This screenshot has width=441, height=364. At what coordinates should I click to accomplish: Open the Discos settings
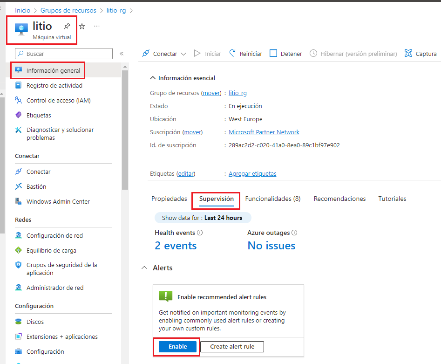point(37,322)
